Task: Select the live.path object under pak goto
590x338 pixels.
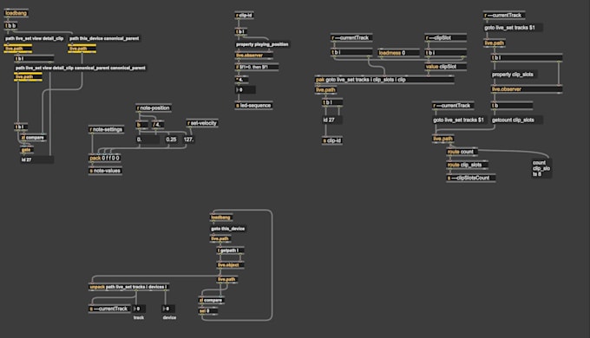Action: coord(325,90)
